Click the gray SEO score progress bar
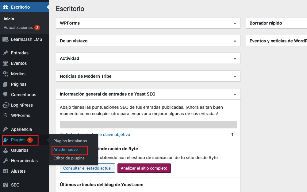307x192 pixels. tap(148, 125)
